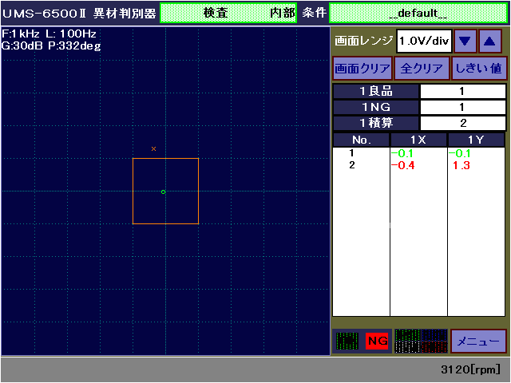
Task: Select measurement row No. 2
Action: [351, 165]
